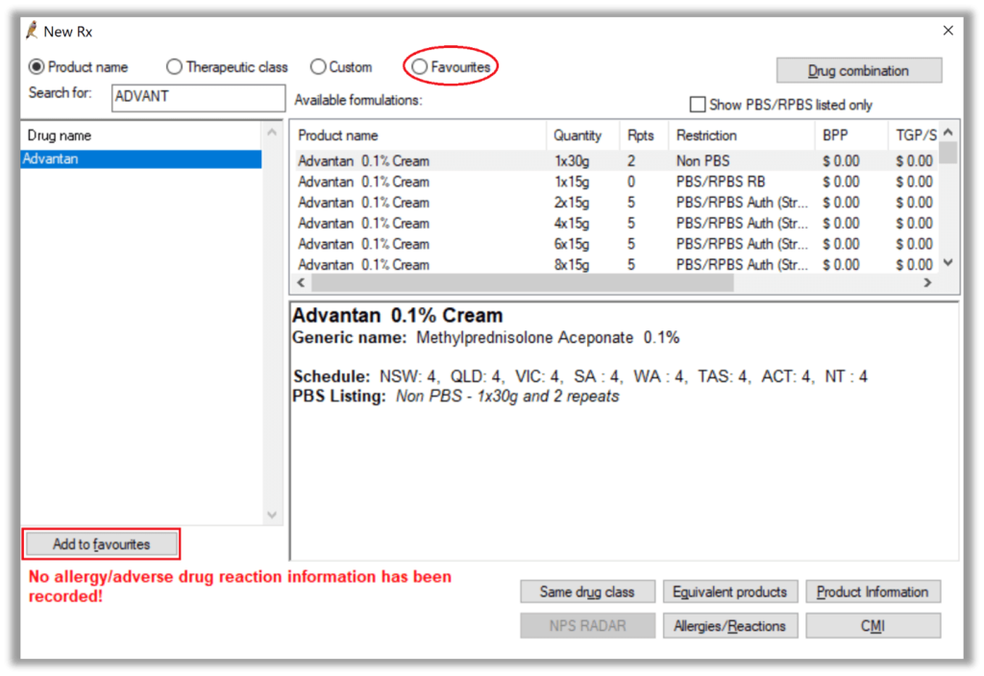The height and width of the screenshot is (676, 984).
Task: Click the Non PBS restriction cell
Action: 702,160
